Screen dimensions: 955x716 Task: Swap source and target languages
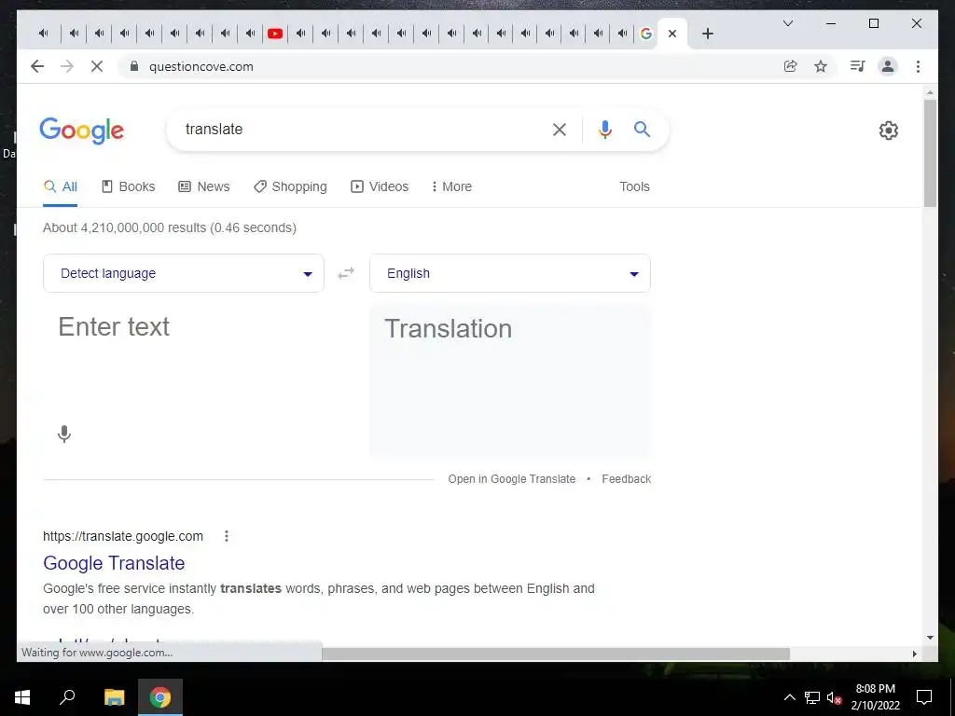[x=346, y=273]
